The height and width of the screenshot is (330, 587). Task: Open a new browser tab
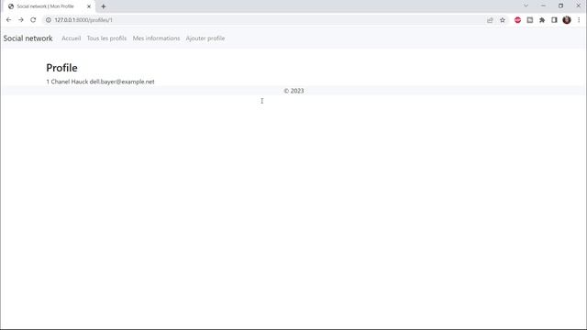coord(104,6)
